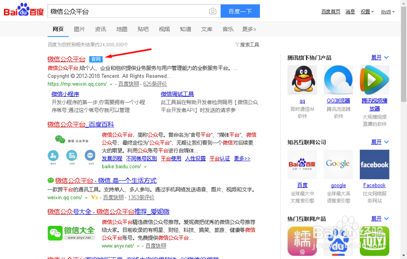Open 人性设置 baike sublink
Image resolution: width=407 pixels, height=259 pixels.
[195, 159]
